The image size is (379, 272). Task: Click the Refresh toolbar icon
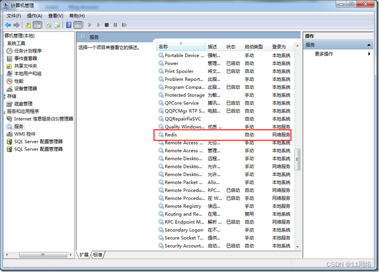(x=49, y=25)
